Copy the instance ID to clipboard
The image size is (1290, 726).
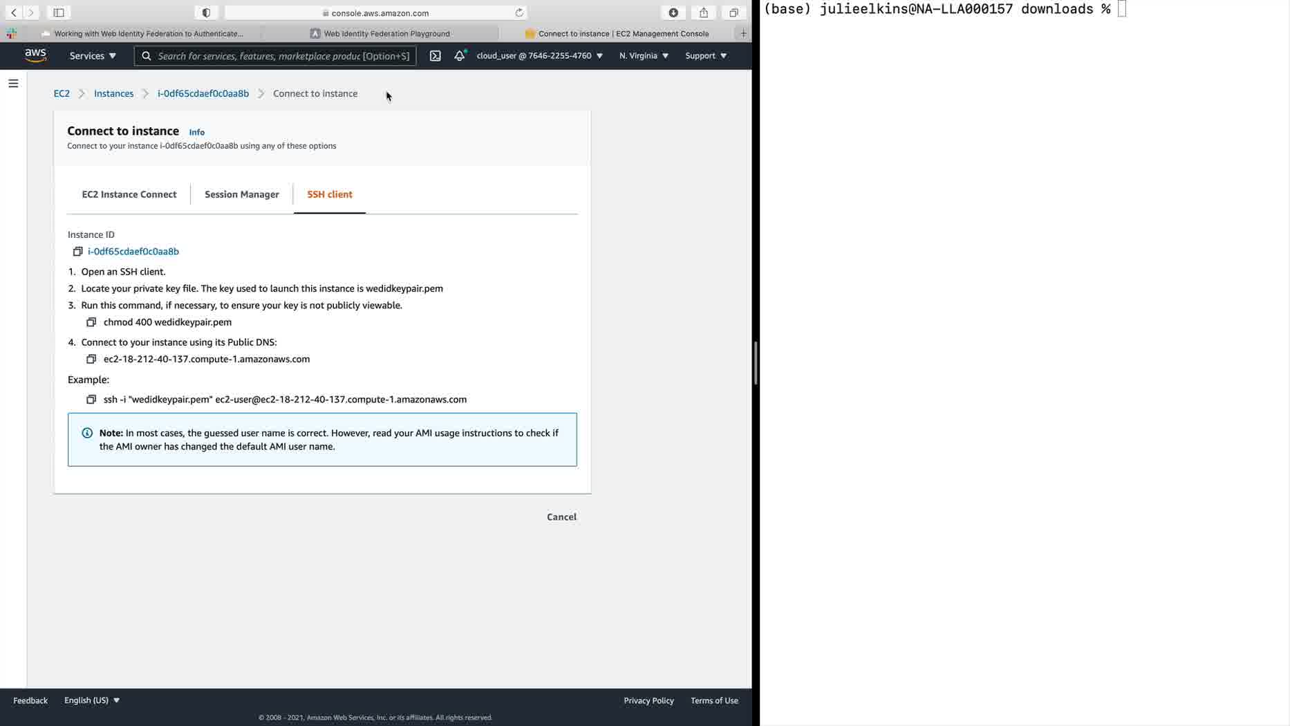tap(78, 252)
